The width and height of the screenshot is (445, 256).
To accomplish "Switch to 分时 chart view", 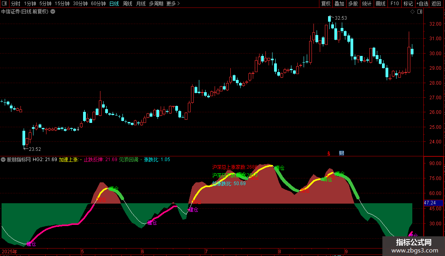I will pos(16,4).
